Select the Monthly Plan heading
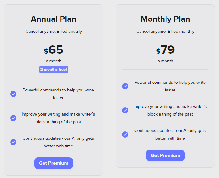This screenshot has height=178, width=219. point(165,19)
